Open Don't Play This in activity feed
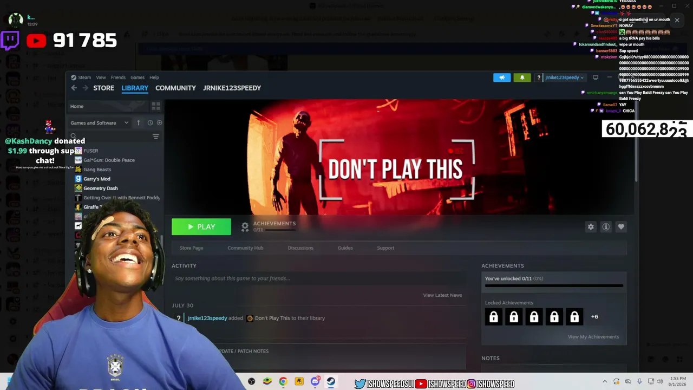 click(x=272, y=318)
